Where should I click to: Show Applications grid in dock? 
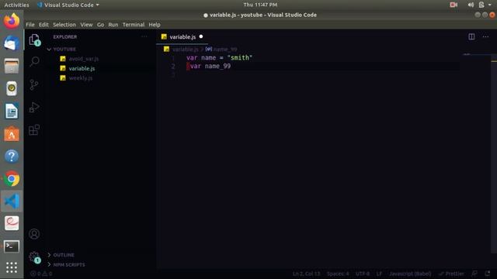[12, 267]
